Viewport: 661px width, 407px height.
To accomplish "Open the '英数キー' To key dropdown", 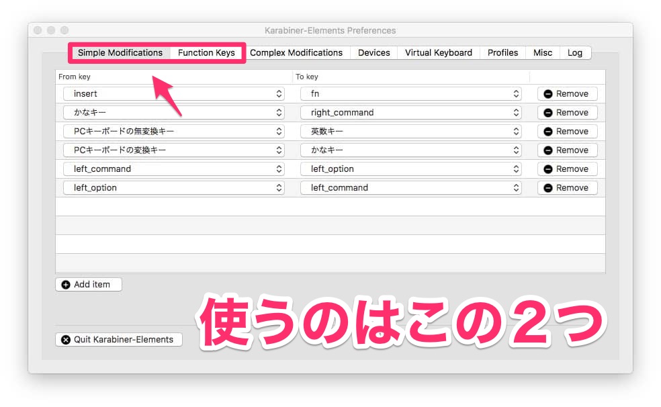I will (x=411, y=132).
